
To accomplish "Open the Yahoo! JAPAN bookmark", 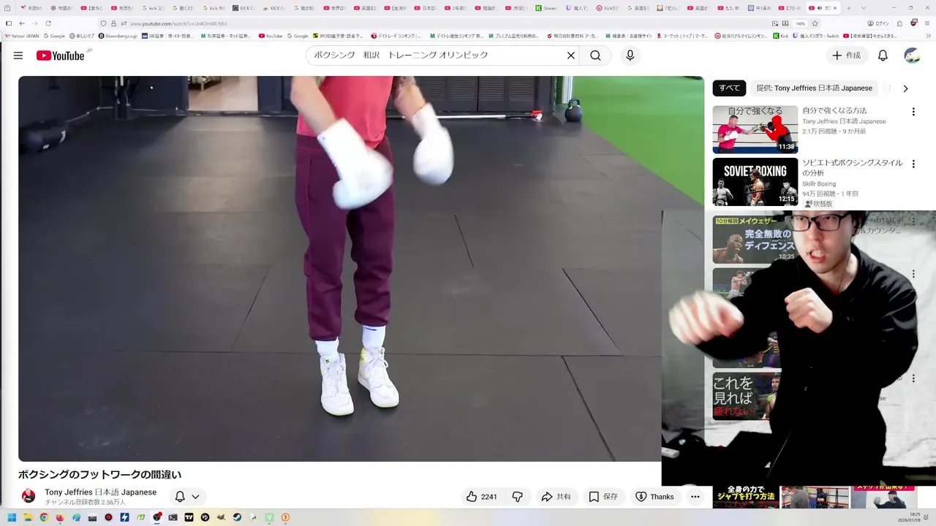I will tap(23, 36).
